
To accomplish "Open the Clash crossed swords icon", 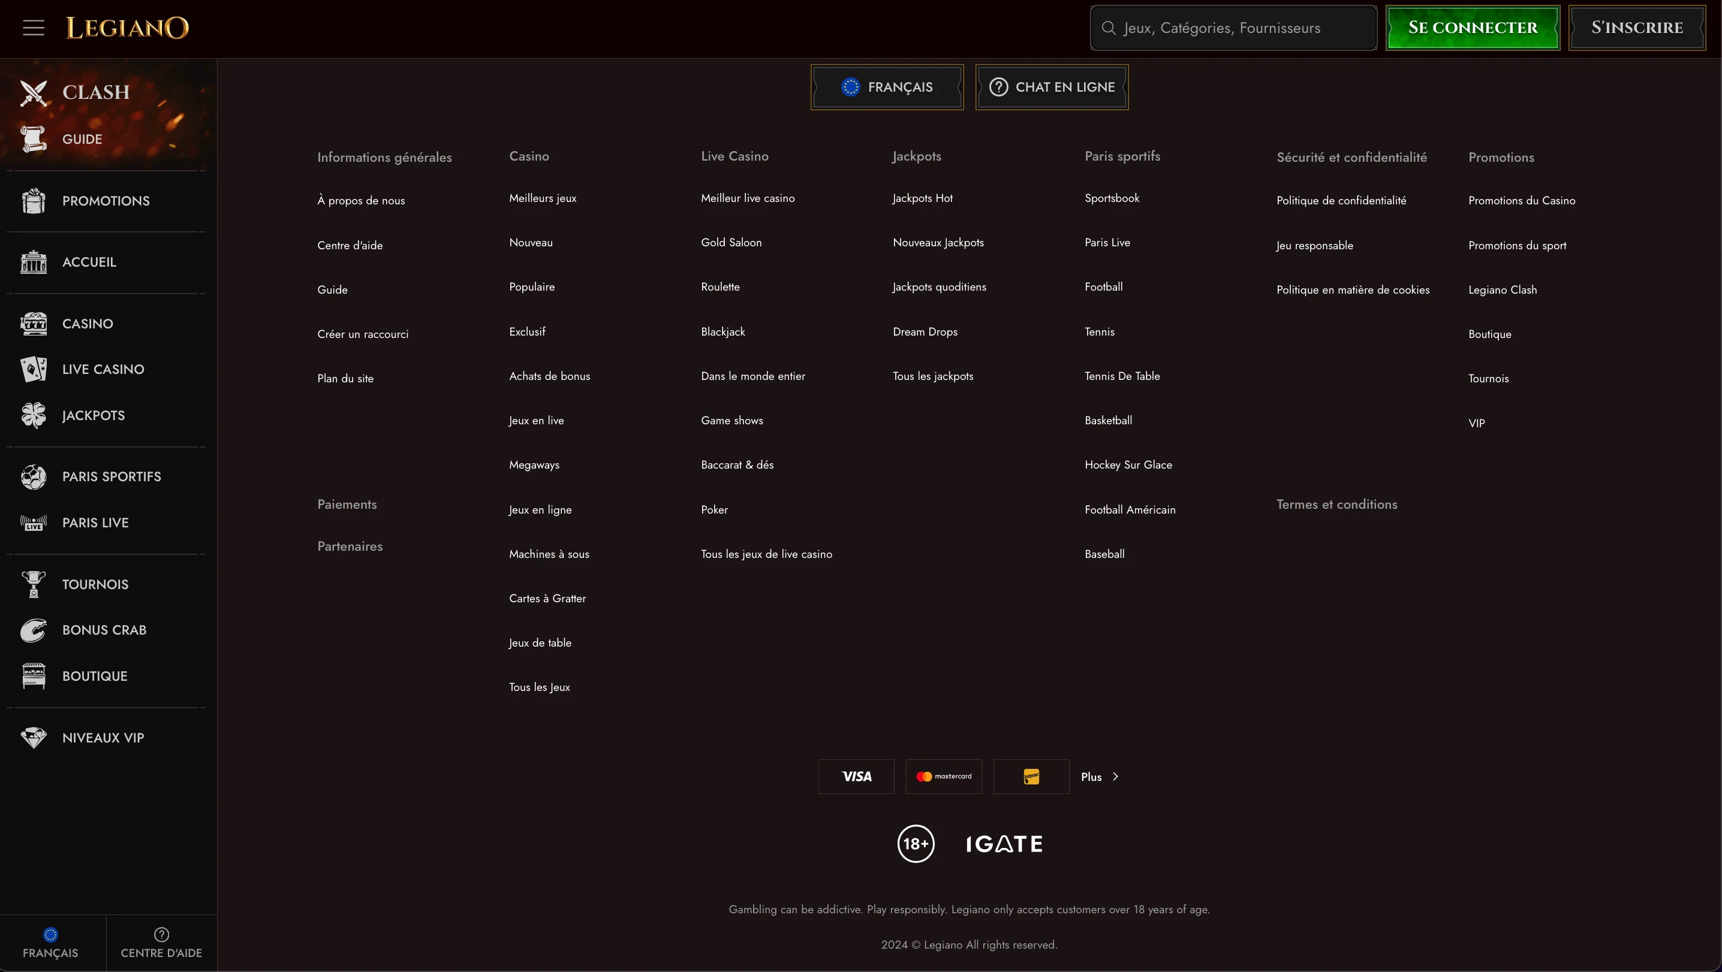I will (34, 92).
